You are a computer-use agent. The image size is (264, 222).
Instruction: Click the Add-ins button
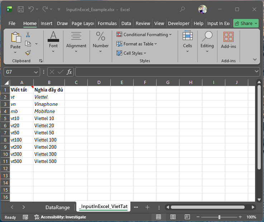(x=228, y=40)
